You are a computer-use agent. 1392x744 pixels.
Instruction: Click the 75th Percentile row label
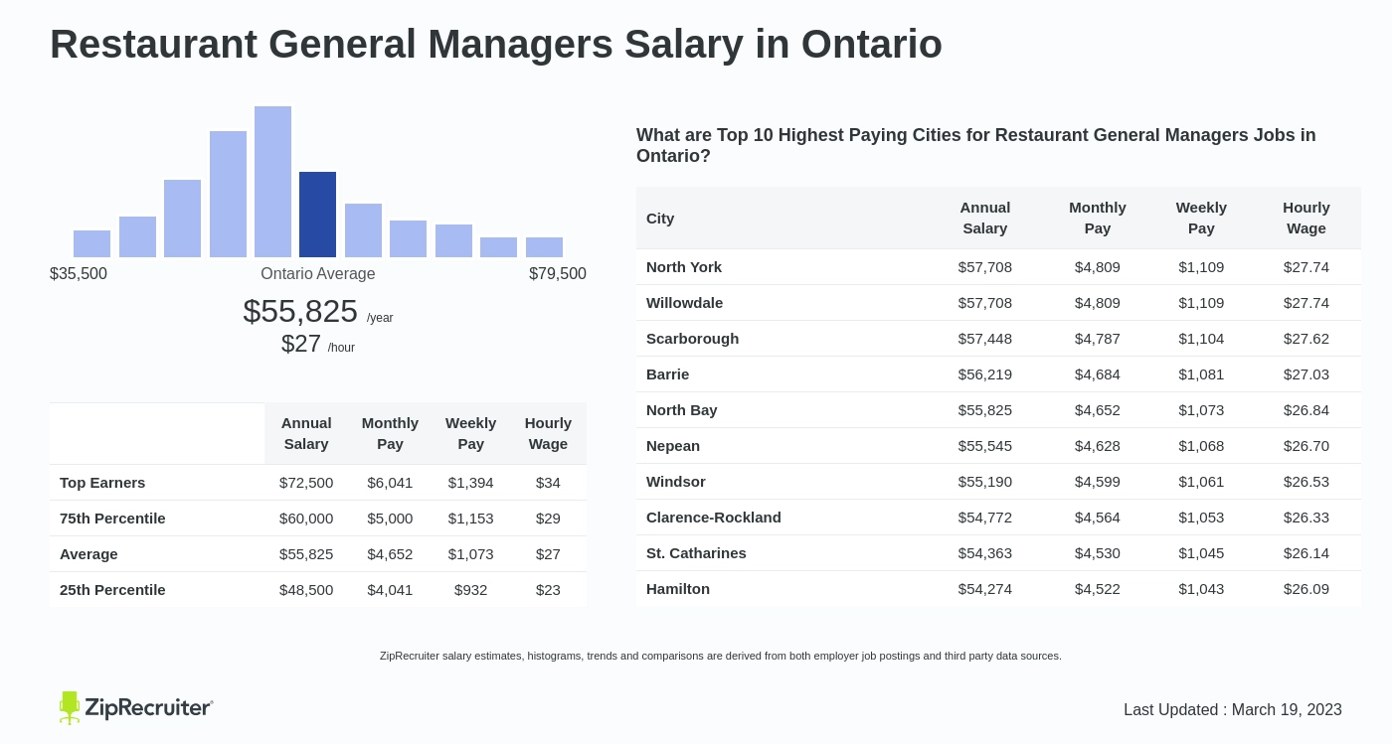112,519
